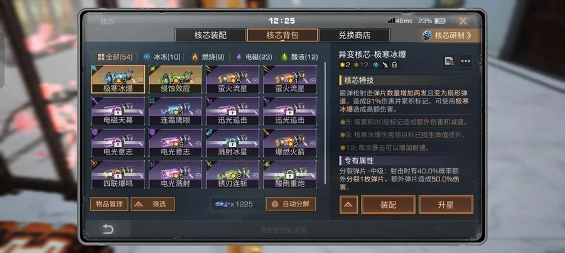
Task: Filter cores by 燃烧(9)
Action: coord(208,57)
